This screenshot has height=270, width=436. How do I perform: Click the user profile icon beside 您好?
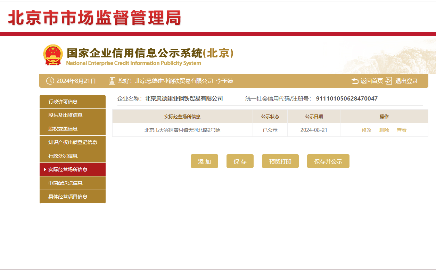(112, 81)
